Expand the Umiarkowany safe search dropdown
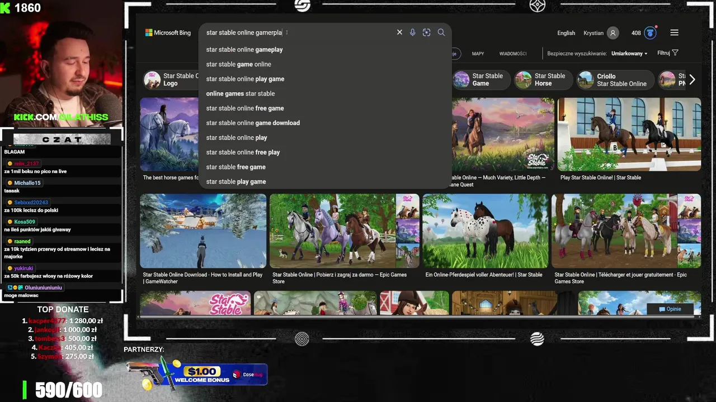The image size is (716, 402). [x=629, y=54]
